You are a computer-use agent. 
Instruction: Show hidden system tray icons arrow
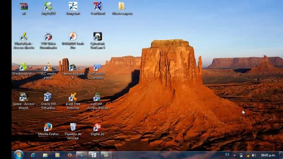(x=234, y=155)
